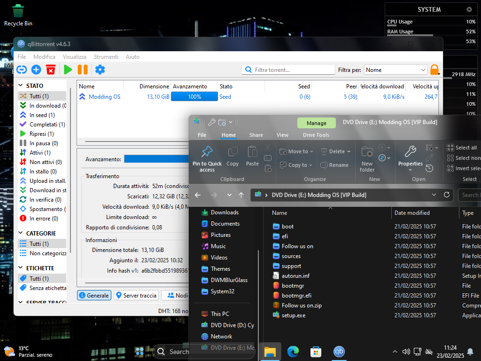
Task: Select the sources folder in file list
Action: [291, 256]
